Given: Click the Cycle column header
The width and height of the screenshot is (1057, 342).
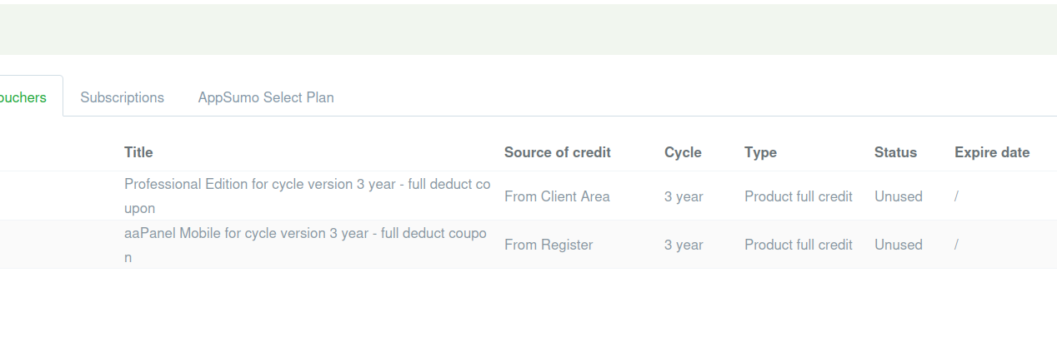Looking at the screenshot, I should click(x=683, y=152).
